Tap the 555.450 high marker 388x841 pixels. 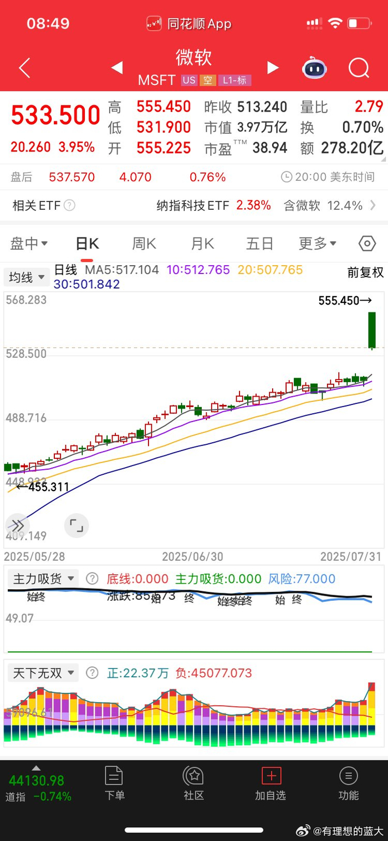click(x=345, y=301)
